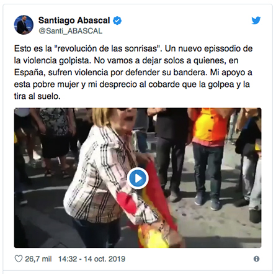
Task: Open the Santiago Abascal display name link
Action: coord(74,21)
